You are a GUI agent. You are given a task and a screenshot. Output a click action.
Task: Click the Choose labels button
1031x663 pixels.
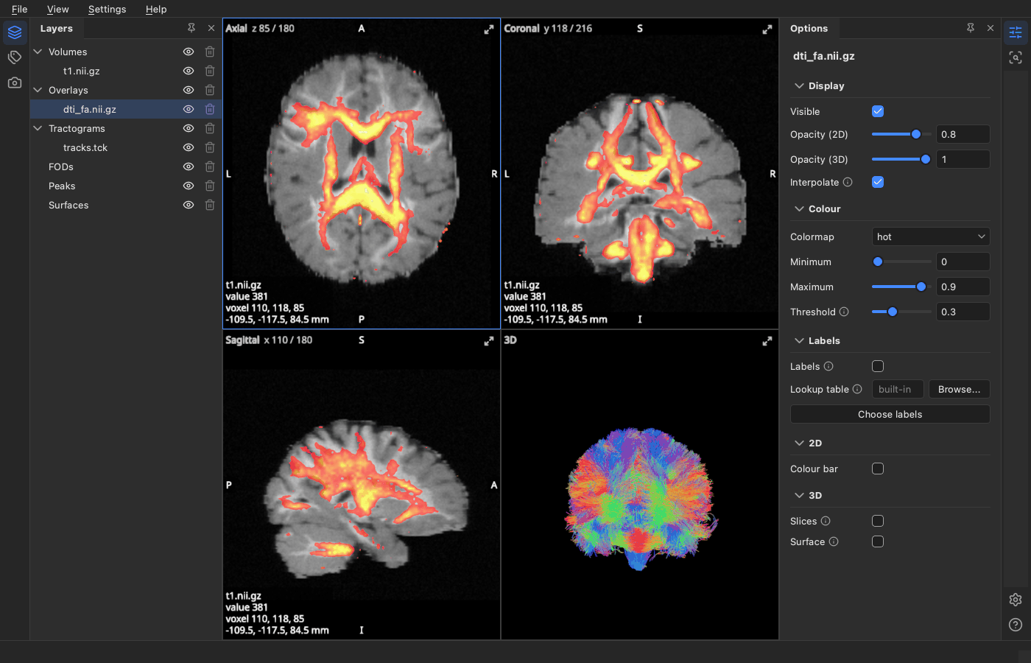pos(890,414)
